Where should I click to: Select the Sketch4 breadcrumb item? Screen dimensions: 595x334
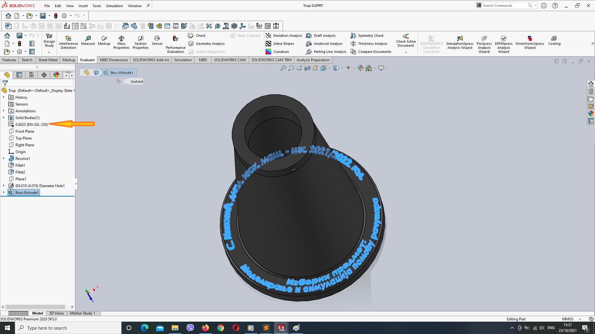[133, 81]
